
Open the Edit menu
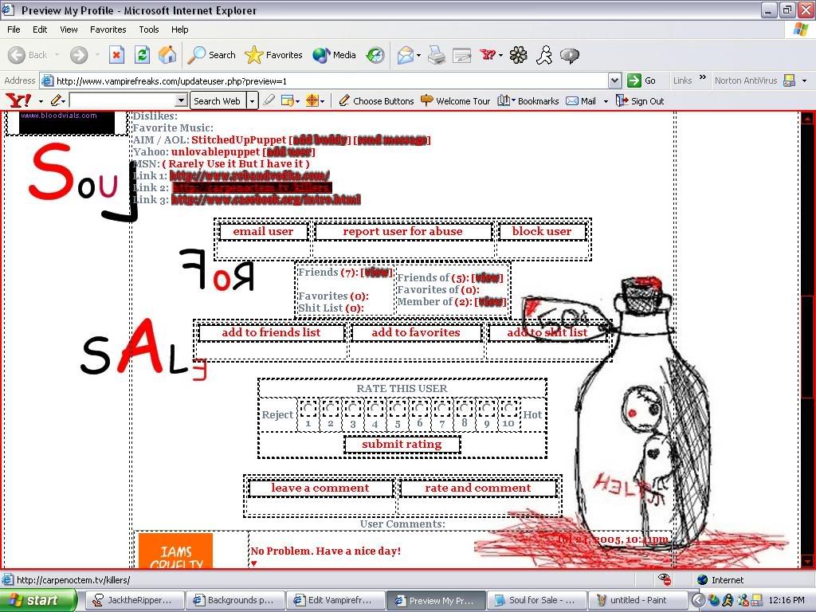click(40, 29)
